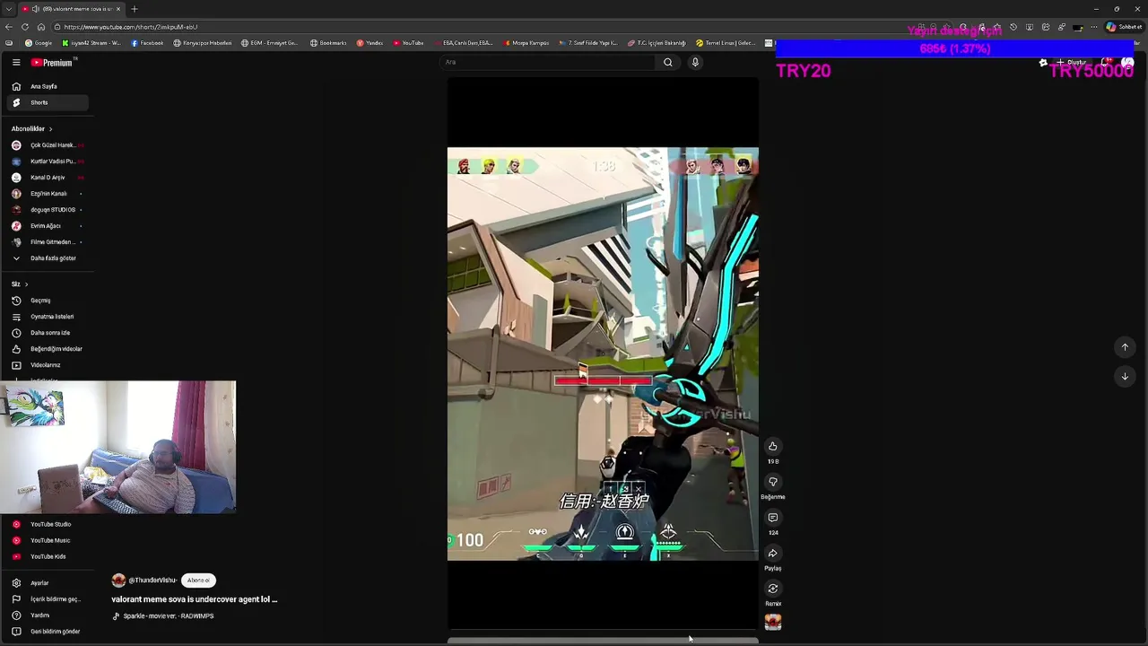Image resolution: width=1148 pixels, height=646 pixels.
Task: Open Copilot Sohbet et button
Action: pos(1124,27)
